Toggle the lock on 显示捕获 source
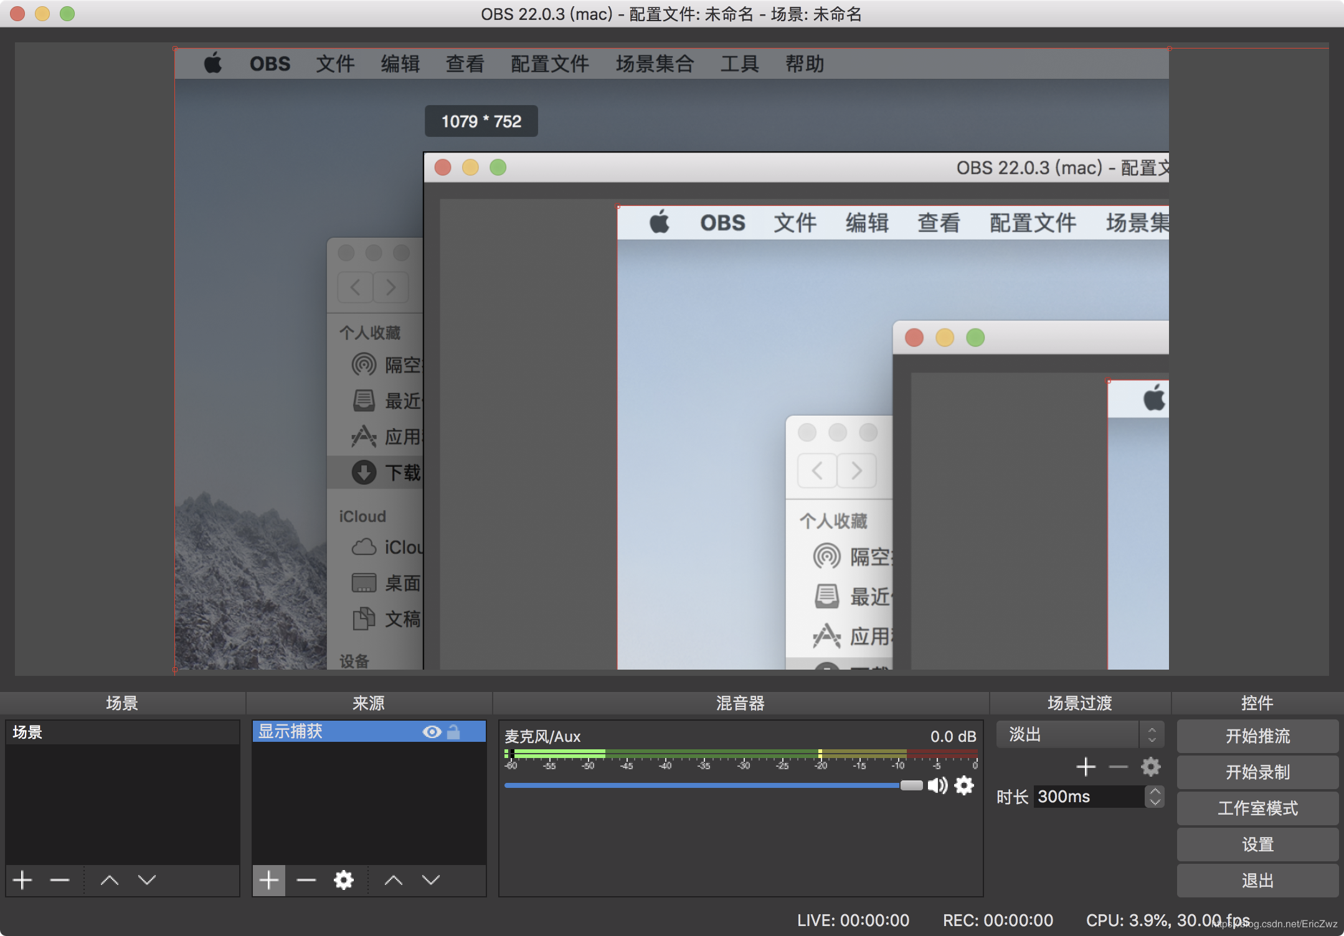1344x936 pixels. click(454, 732)
